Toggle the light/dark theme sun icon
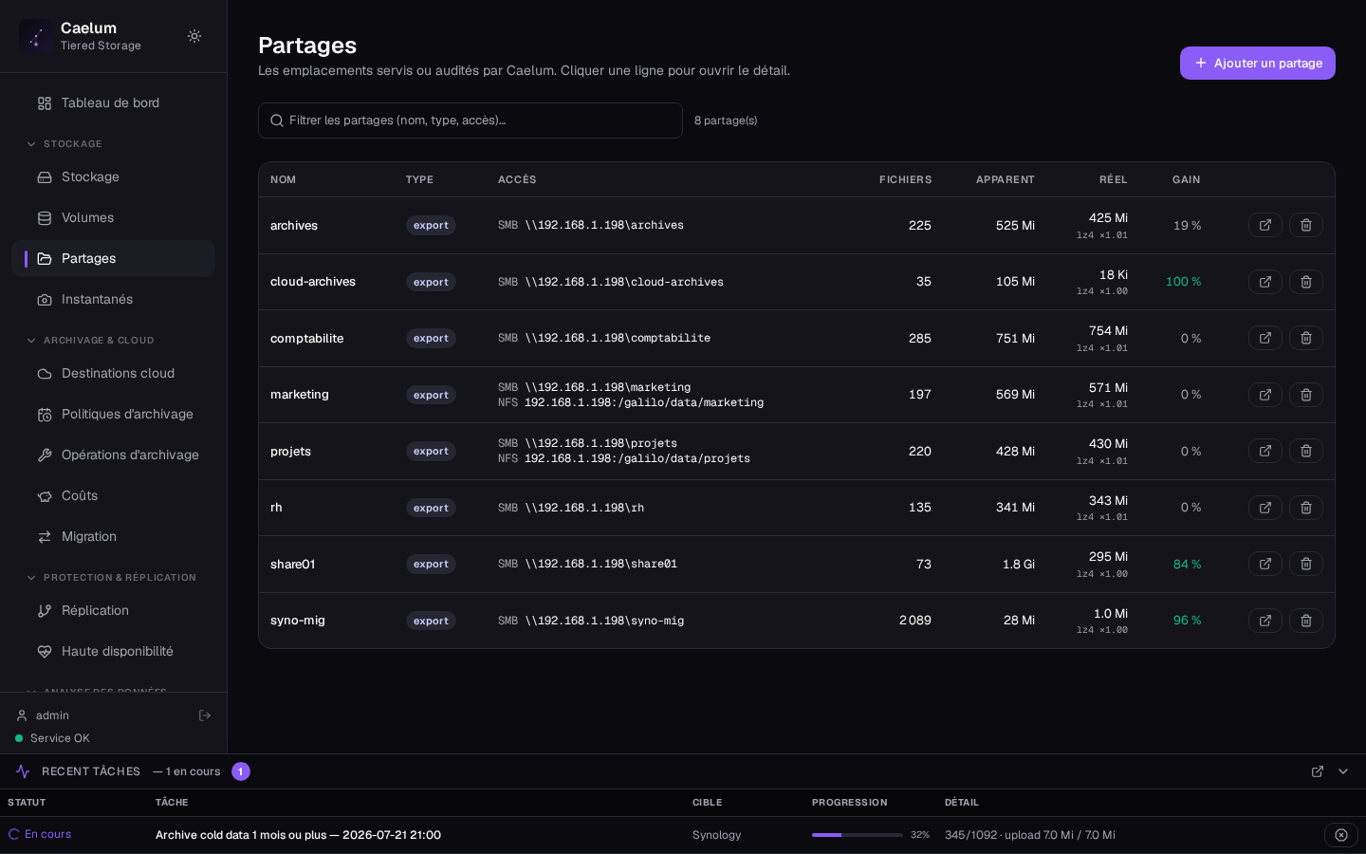1366x854 pixels. coord(194,36)
